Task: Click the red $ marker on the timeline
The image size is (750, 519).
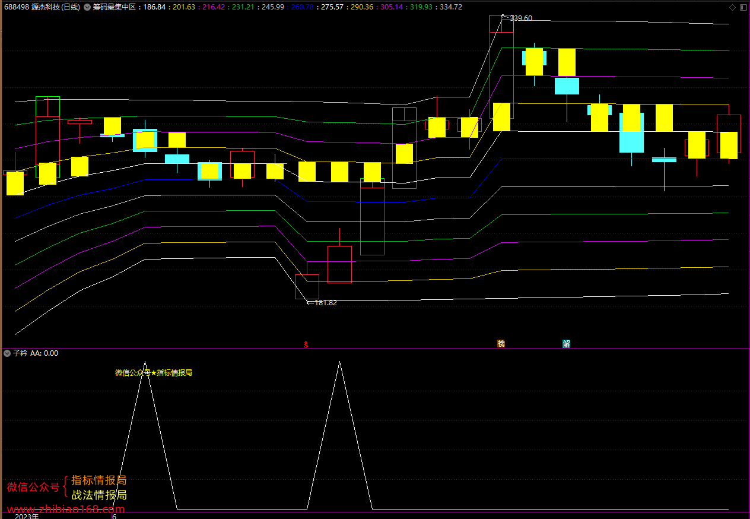Action: click(306, 344)
